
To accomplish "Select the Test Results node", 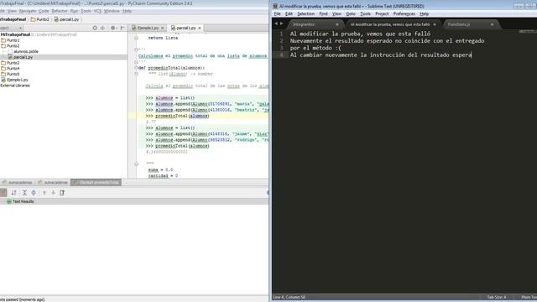I will (x=20, y=201).
